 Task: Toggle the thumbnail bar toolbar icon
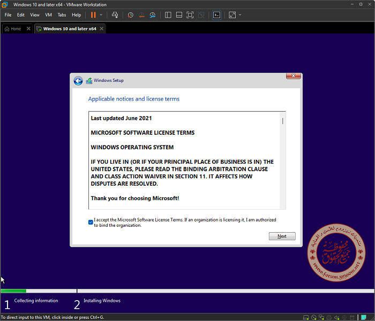(179, 15)
